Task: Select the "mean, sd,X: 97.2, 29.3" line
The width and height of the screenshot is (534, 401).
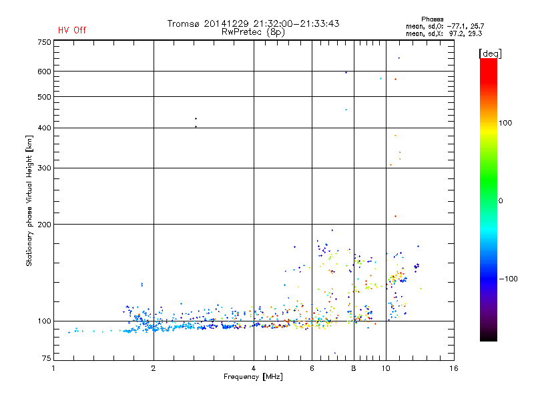Action: pos(444,33)
